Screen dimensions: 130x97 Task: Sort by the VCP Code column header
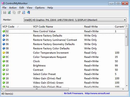click(x=17, y=27)
